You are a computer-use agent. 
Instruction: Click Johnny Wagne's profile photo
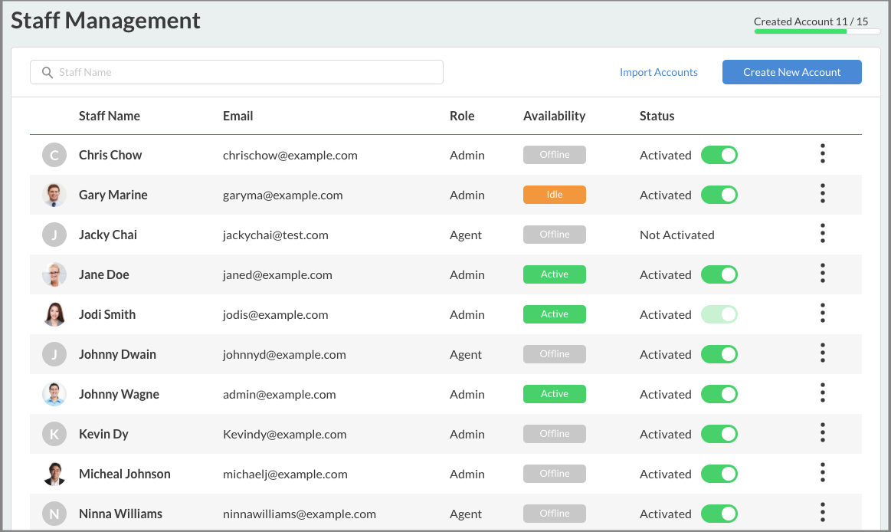point(54,394)
